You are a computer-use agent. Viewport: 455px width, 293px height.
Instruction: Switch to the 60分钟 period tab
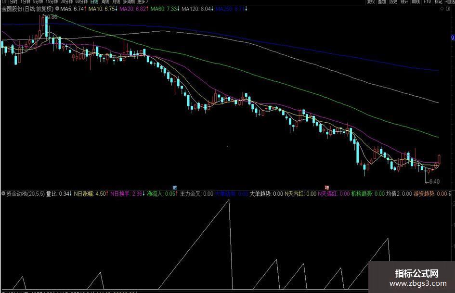(81, 2)
